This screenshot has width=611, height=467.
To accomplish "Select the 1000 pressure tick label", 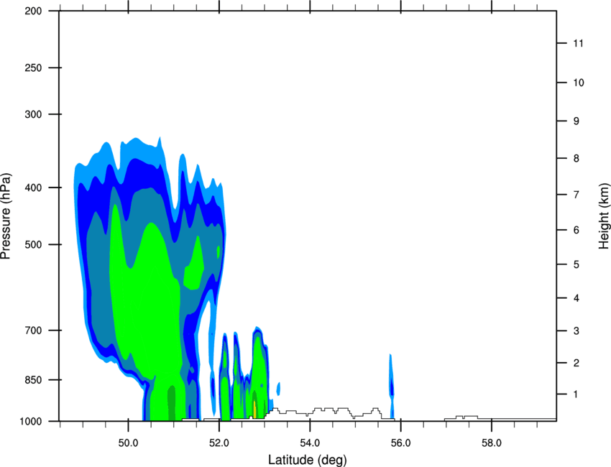I will point(31,422).
